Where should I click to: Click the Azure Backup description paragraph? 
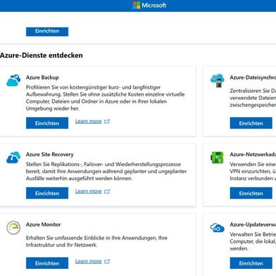(106, 98)
